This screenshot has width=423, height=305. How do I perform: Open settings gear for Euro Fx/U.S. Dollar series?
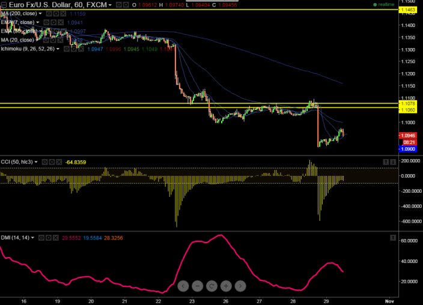point(126,5)
